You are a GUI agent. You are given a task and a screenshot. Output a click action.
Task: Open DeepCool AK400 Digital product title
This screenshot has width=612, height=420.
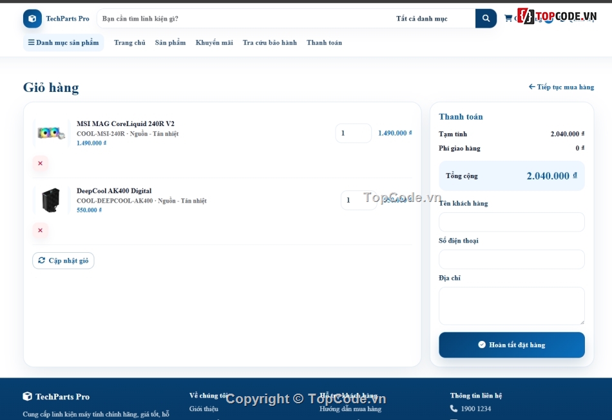(x=114, y=190)
